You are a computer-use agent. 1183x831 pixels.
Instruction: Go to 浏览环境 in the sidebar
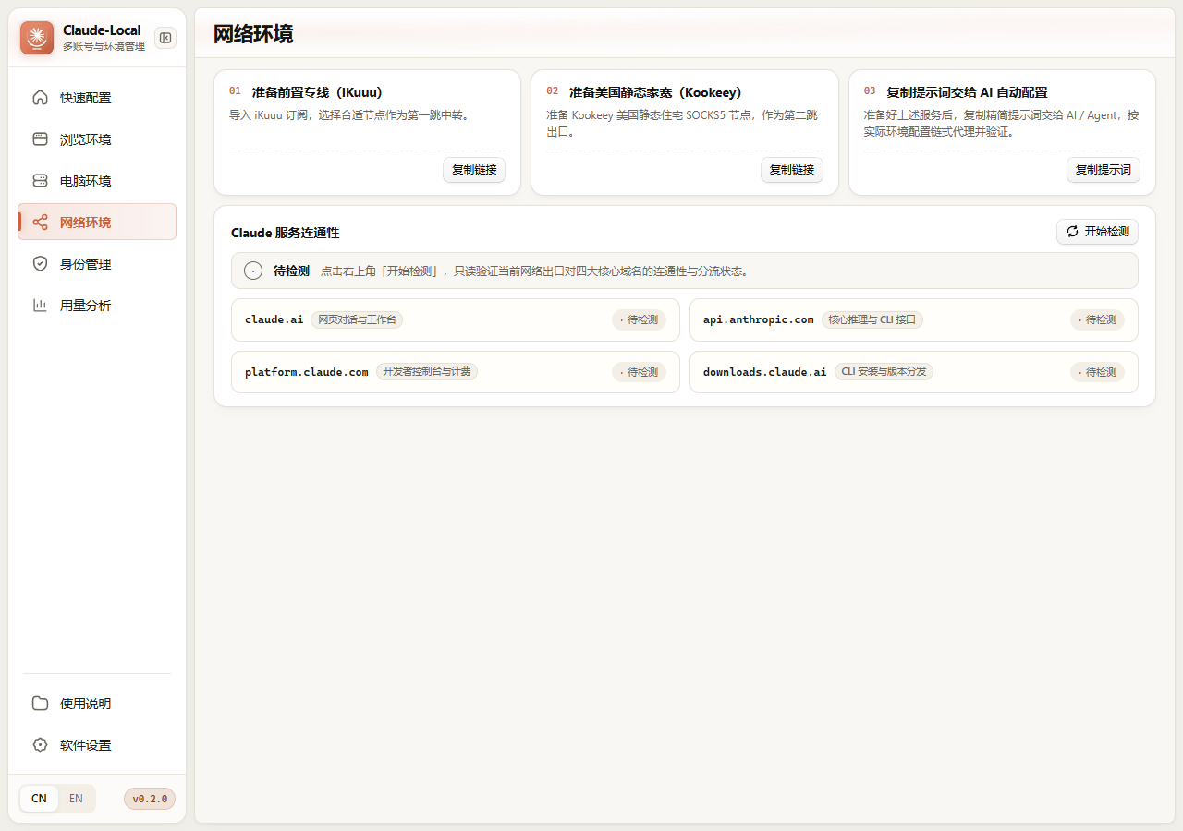click(97, 139)
